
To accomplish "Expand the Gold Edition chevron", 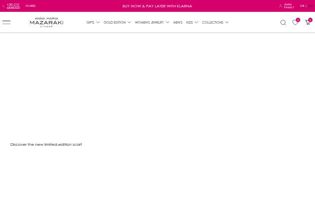I will tap(129, 22).
